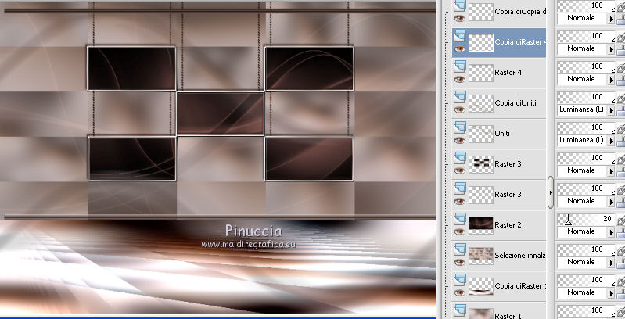Toggle visibility of Raster 2 layer
Viewport: 625px width, 319px height.
pyautogui.click(x=459, y=231)
